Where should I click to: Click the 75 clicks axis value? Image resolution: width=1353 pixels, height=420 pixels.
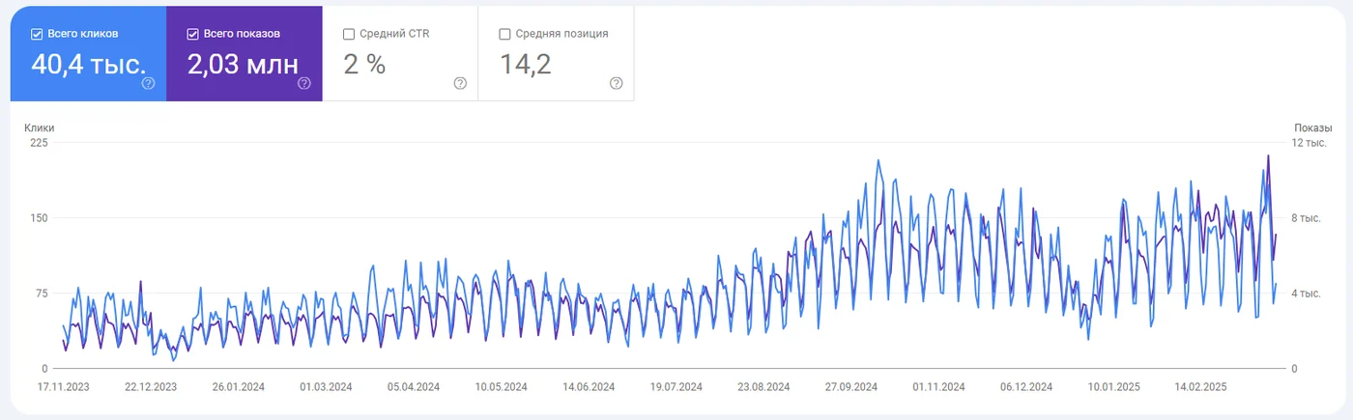pyautogui.click(x=42, y=294)
